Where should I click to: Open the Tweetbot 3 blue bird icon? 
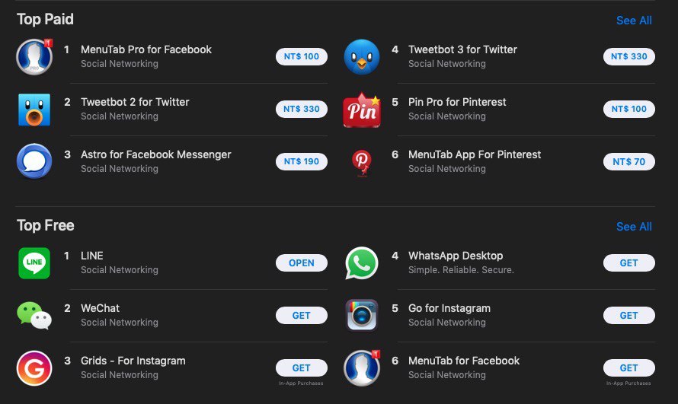[x=362, y=56]
